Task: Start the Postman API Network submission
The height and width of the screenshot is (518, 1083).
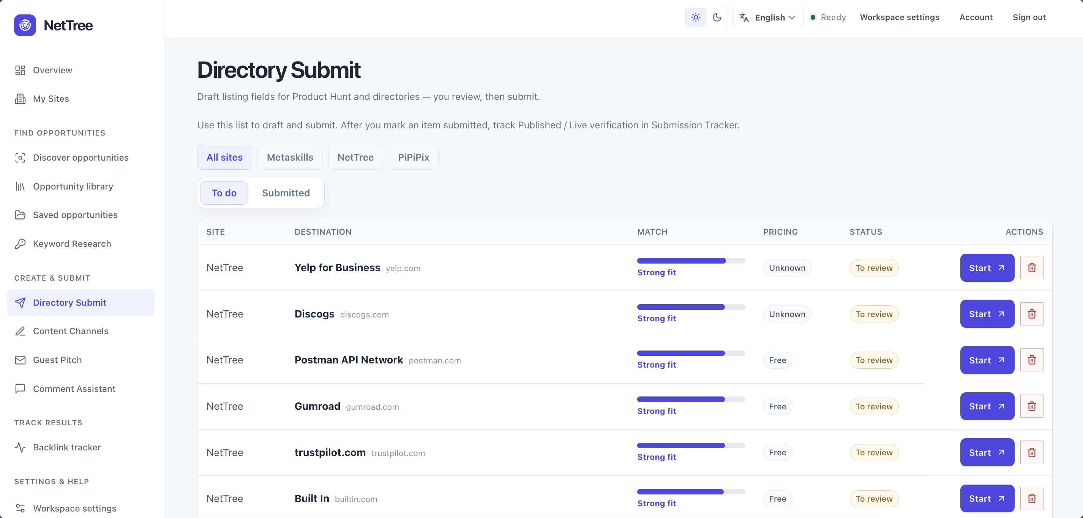Action: click(987, 360)
